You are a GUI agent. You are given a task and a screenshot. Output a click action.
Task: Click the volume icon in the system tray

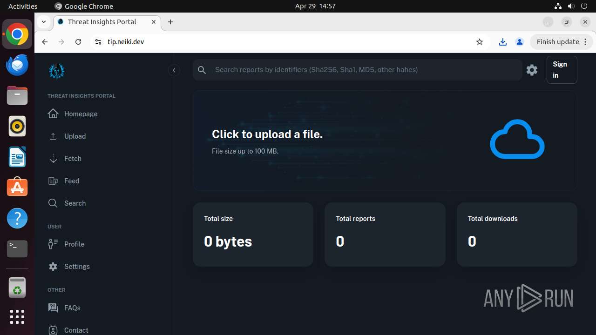tap(571, 6)
